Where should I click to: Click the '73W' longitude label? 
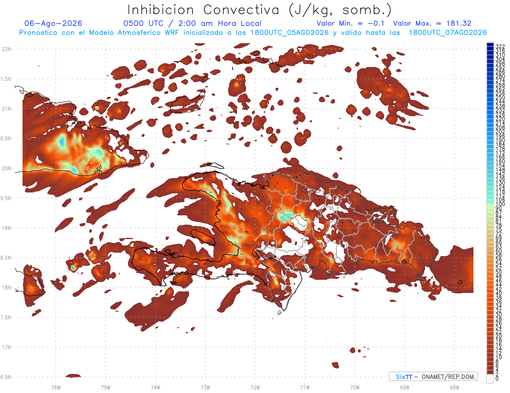pos(205,387)
